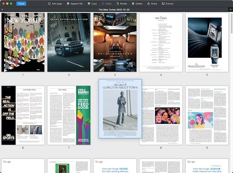Click the Extract label in toolbar
Viewport: 233px width, 173px height.
(169, 4)
